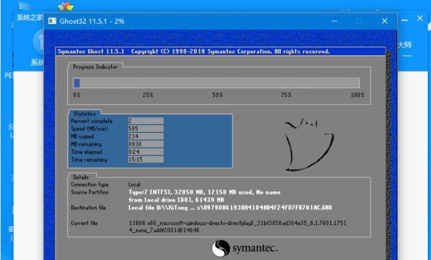Click the Ghost32 title bar application icon

click(x=52, y=21)
